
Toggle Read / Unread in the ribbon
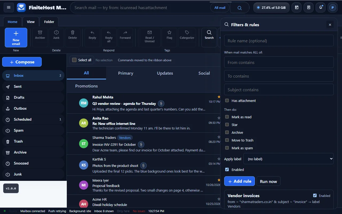[150, 37]
